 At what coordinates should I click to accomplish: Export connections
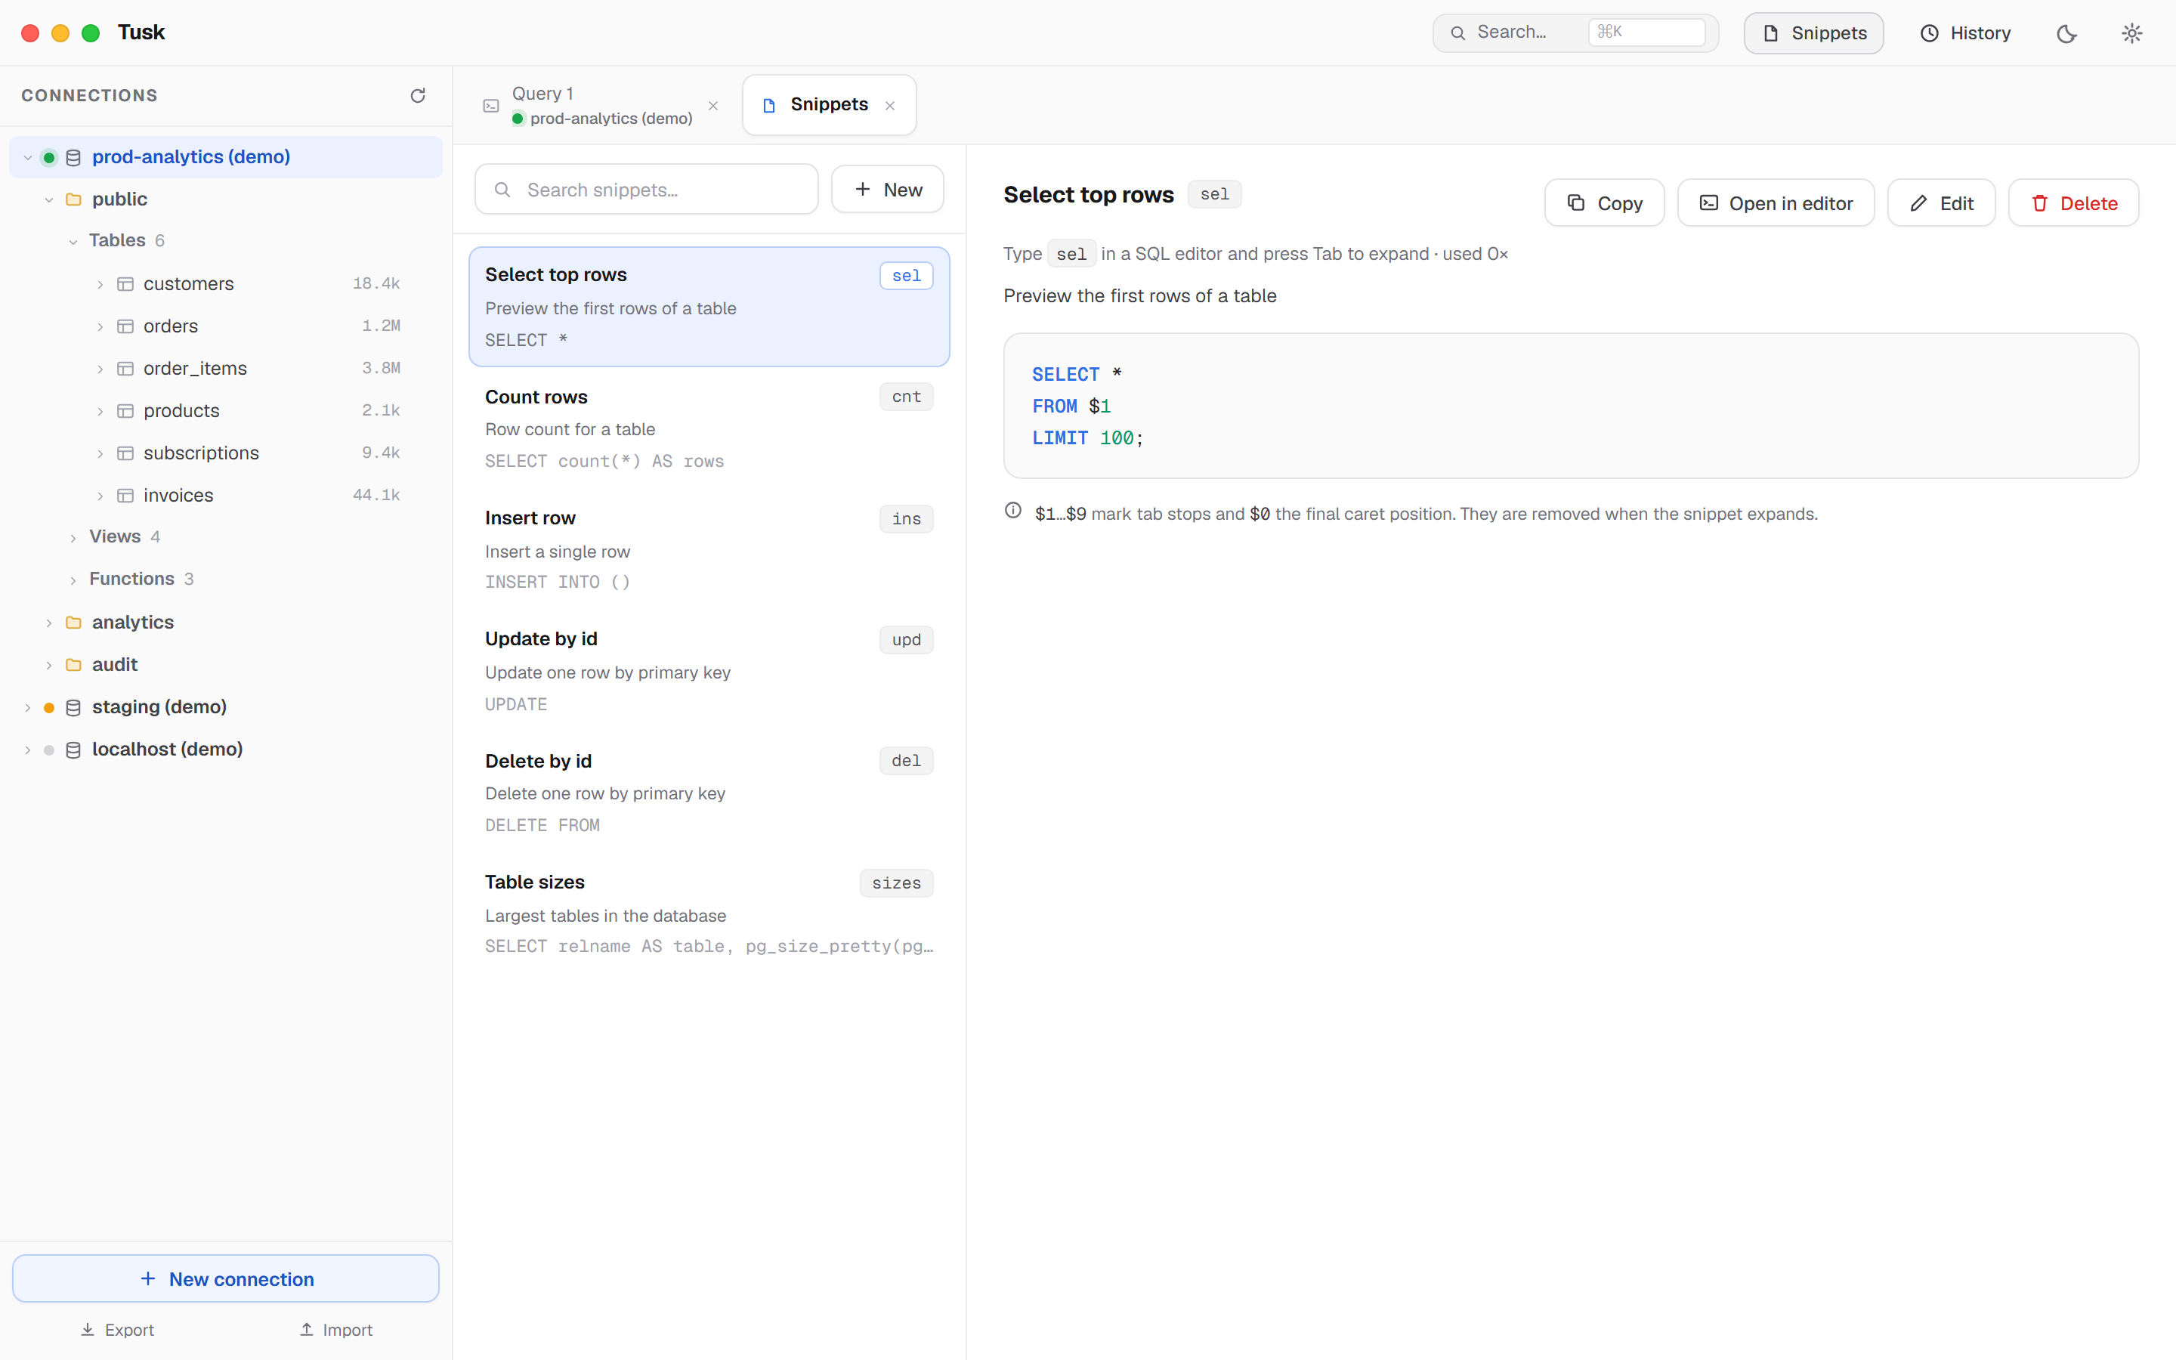118,1331
